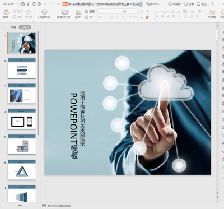Click the Redo arrow icon
This screenshot has height=209, width=224.
tap(52, 4)
